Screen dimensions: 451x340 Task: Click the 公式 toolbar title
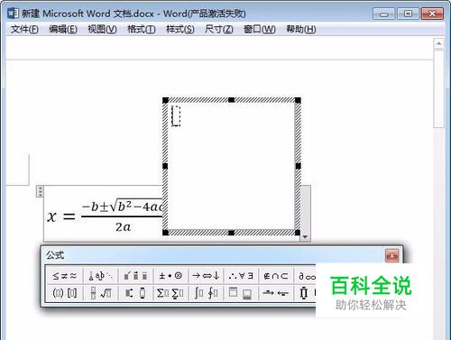pos(55,255)
